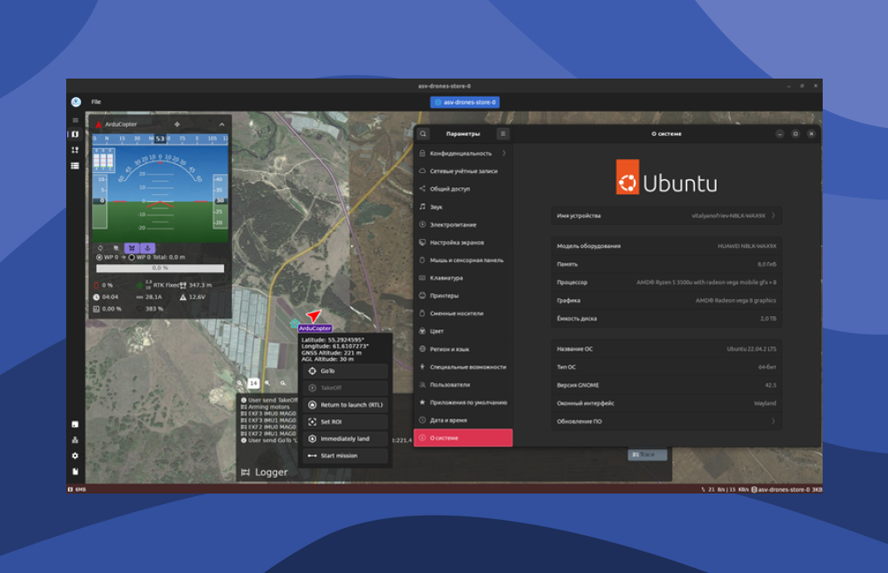
Task: Click the gear settings icon in the lower sidebar
Action: click(75, 456)
